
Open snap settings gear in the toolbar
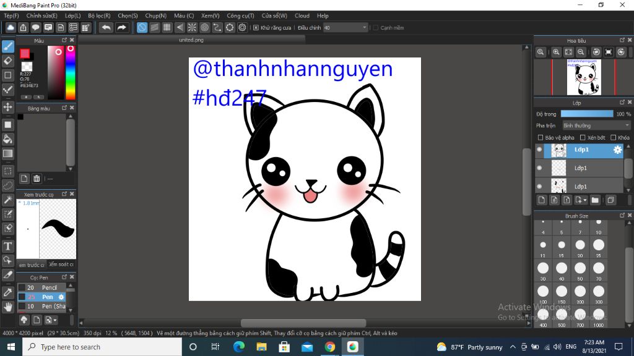point(242,27)
